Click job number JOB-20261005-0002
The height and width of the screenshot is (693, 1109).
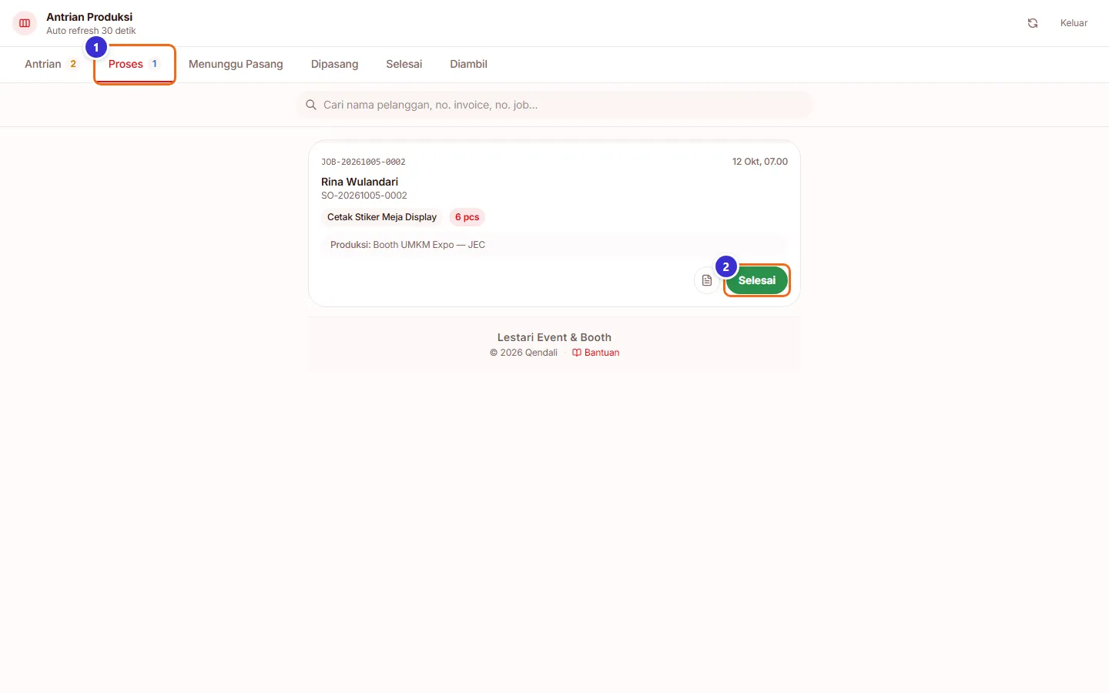pos(364,162)
